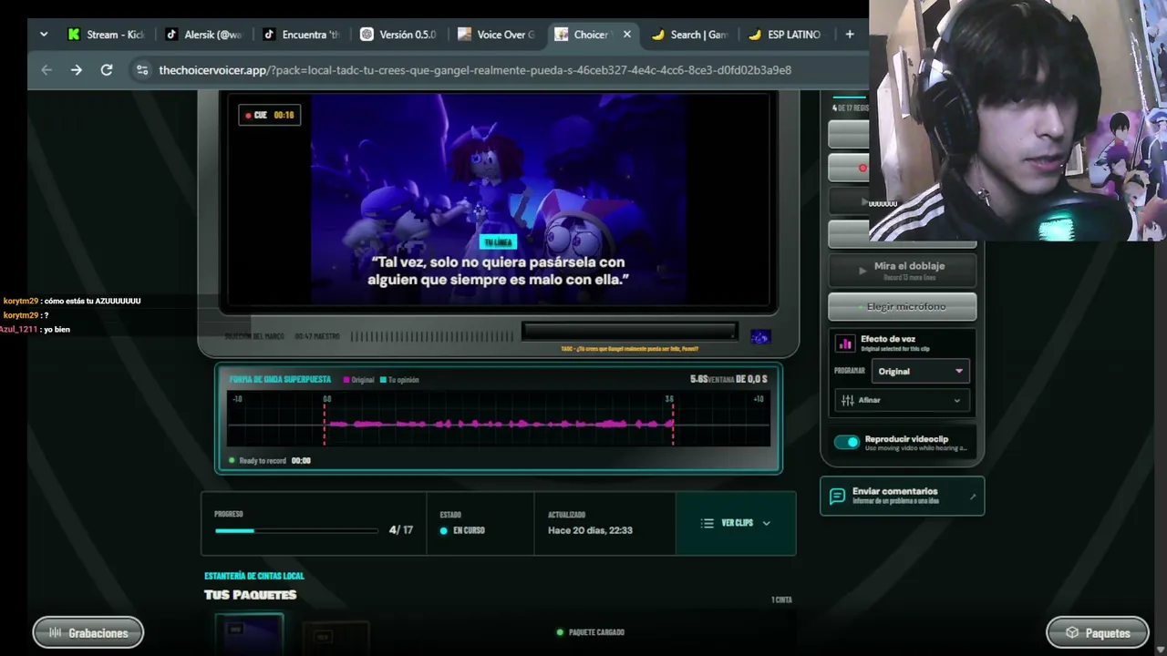1167x656 pixels.
Task: Click the Efecto de voz equalizer icon
Action: (845, 343)
